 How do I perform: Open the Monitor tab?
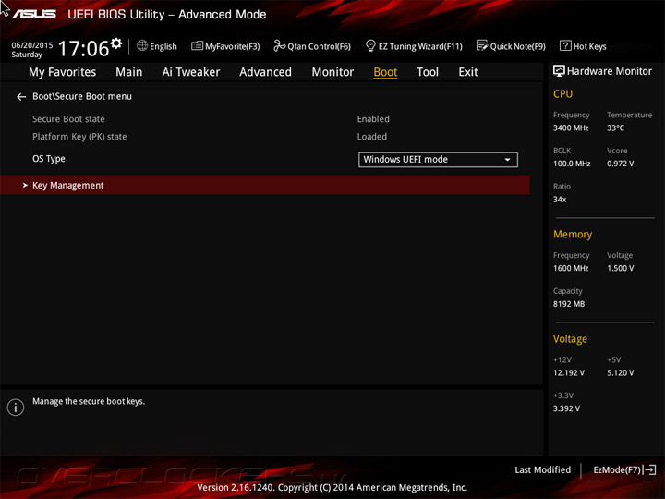[332, 72]
